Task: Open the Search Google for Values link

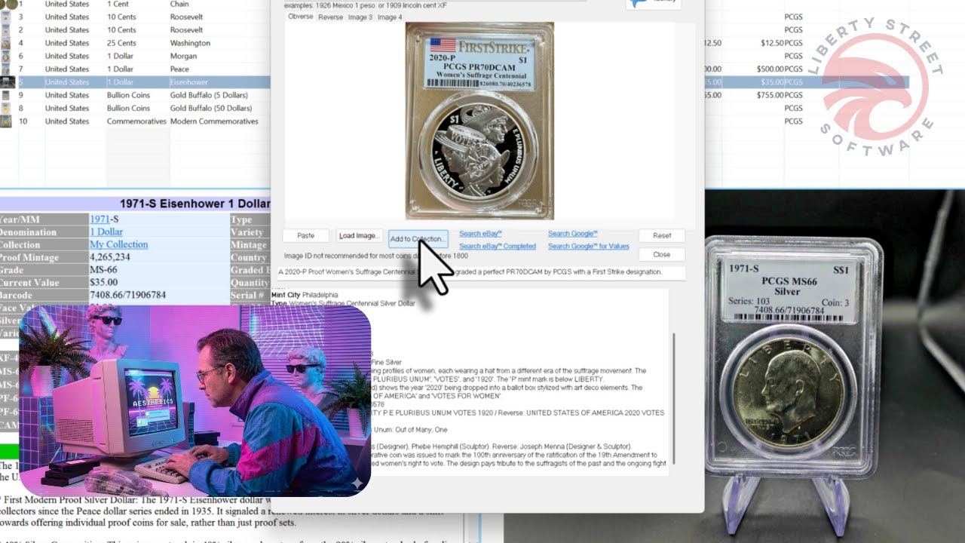Action: (x=589, y=246)
